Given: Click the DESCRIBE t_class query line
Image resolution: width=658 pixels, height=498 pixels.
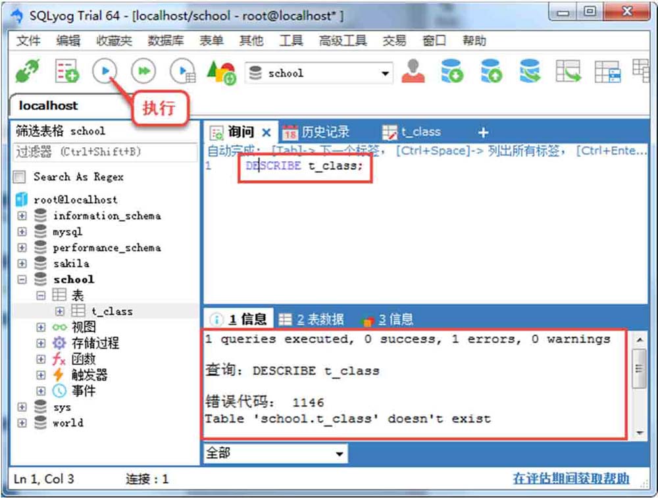Looking at the screenshot, I should [304, 166].
